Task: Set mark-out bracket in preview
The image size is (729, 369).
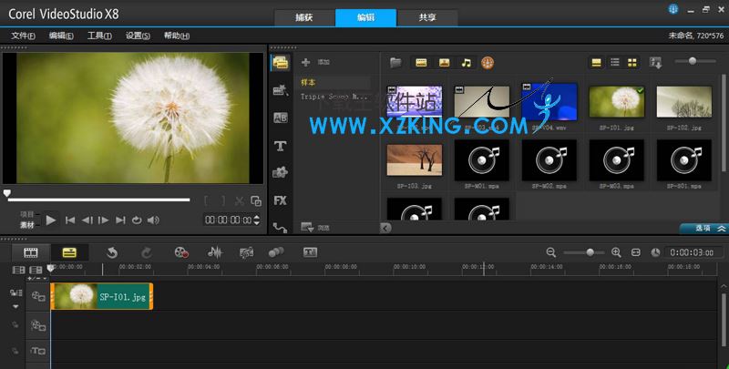Action: (223, 200)
